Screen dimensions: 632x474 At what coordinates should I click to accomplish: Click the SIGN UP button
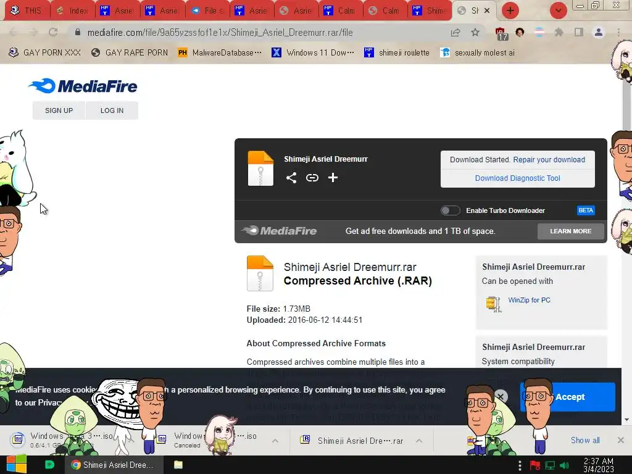(x=59, y=110)
